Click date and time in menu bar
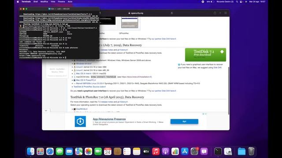This screenshot has height=158, width=282. (257, 2)
